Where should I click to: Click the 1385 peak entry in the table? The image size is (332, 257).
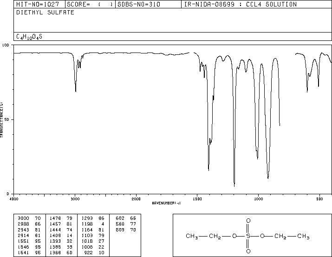coord(61,247)
